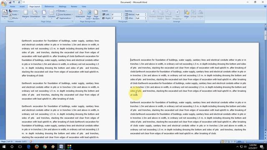The image size is (267, 150).
Task: Step the Spacing Before value
Action: 146,15
